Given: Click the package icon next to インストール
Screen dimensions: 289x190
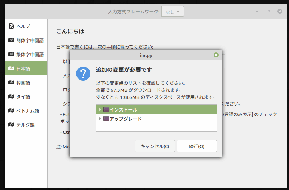Looking at the screenshot, I should [106, 109].
